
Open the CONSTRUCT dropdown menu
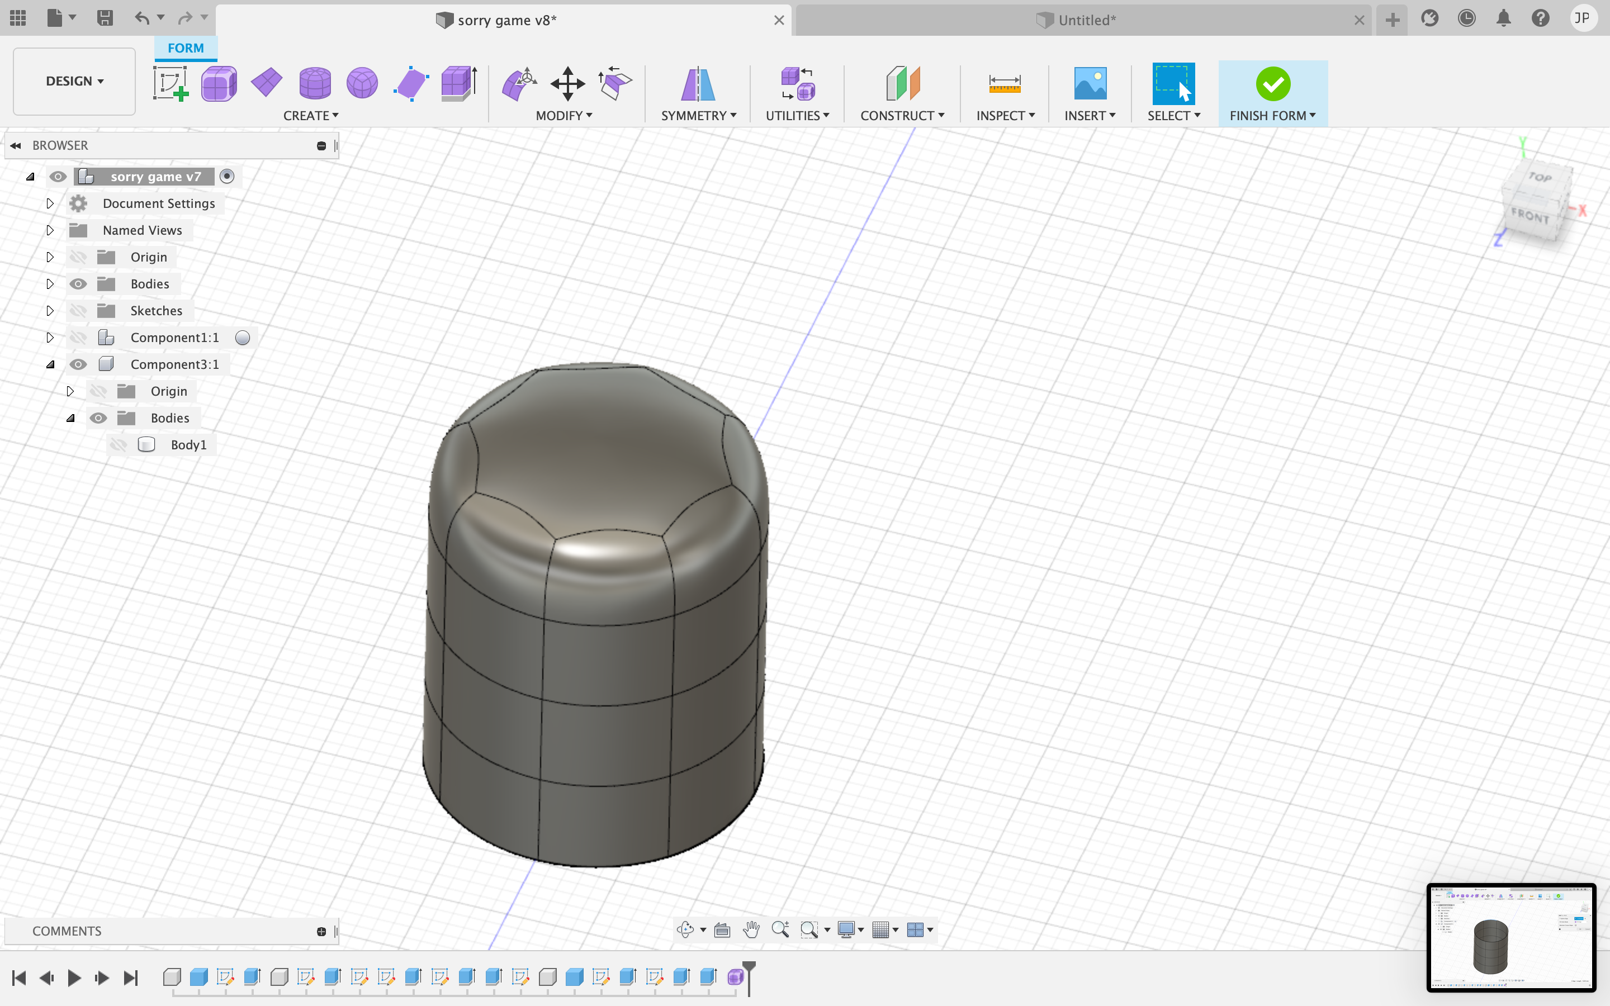pyautogui.click(x=902, y=116)
